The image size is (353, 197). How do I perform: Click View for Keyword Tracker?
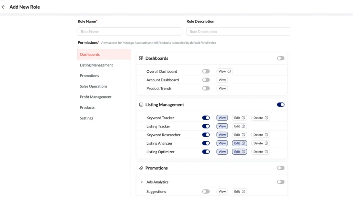[x=222, y=118]
